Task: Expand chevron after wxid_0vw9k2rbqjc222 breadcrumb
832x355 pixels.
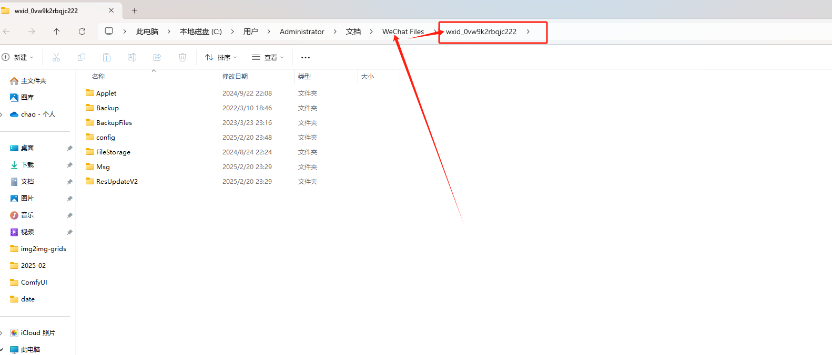Action: coord(528,32)
